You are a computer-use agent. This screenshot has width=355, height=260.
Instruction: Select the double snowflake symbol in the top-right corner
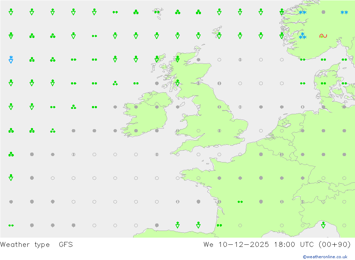(344, 12)
